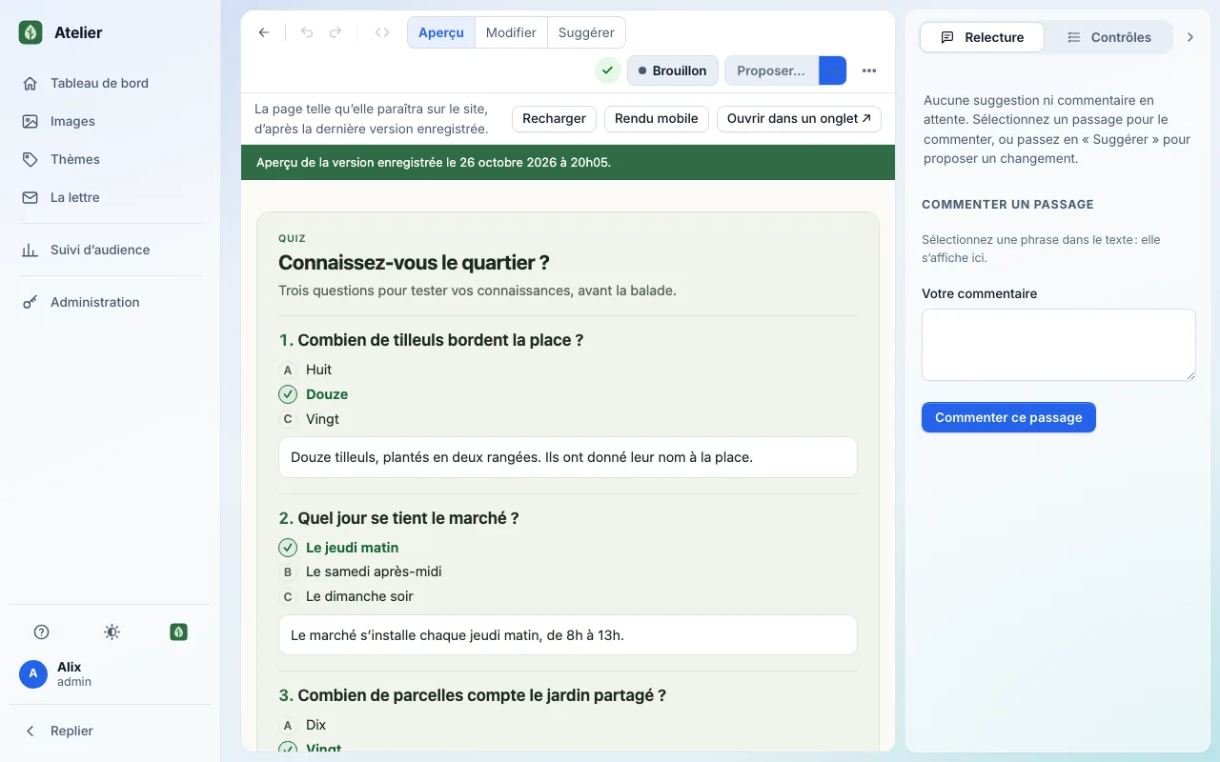
Task: Open Suivi d’audience chart icon
Action: (x=30, y=250)
